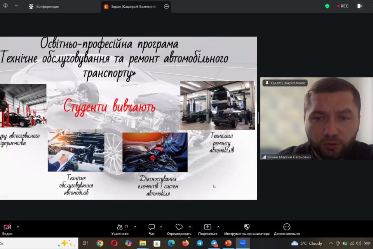The width and height of the screenshot is (373, 249).
Task: Open Microsoft Edge from the taskbar
Action: tap(171, 243)
